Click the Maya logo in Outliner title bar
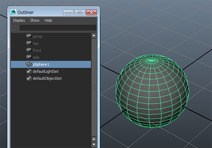The width and height of the screenshot is (212, 148). pyautogui.click(x=13, y=13)
